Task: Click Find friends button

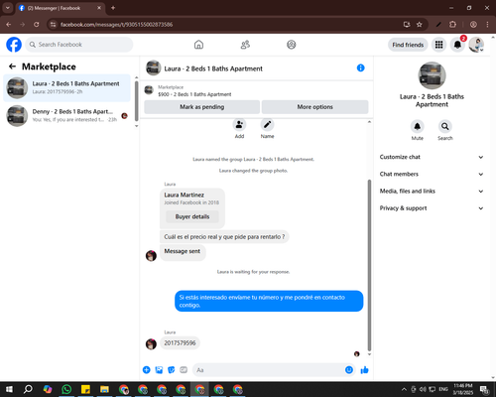Action: (408, 45)
